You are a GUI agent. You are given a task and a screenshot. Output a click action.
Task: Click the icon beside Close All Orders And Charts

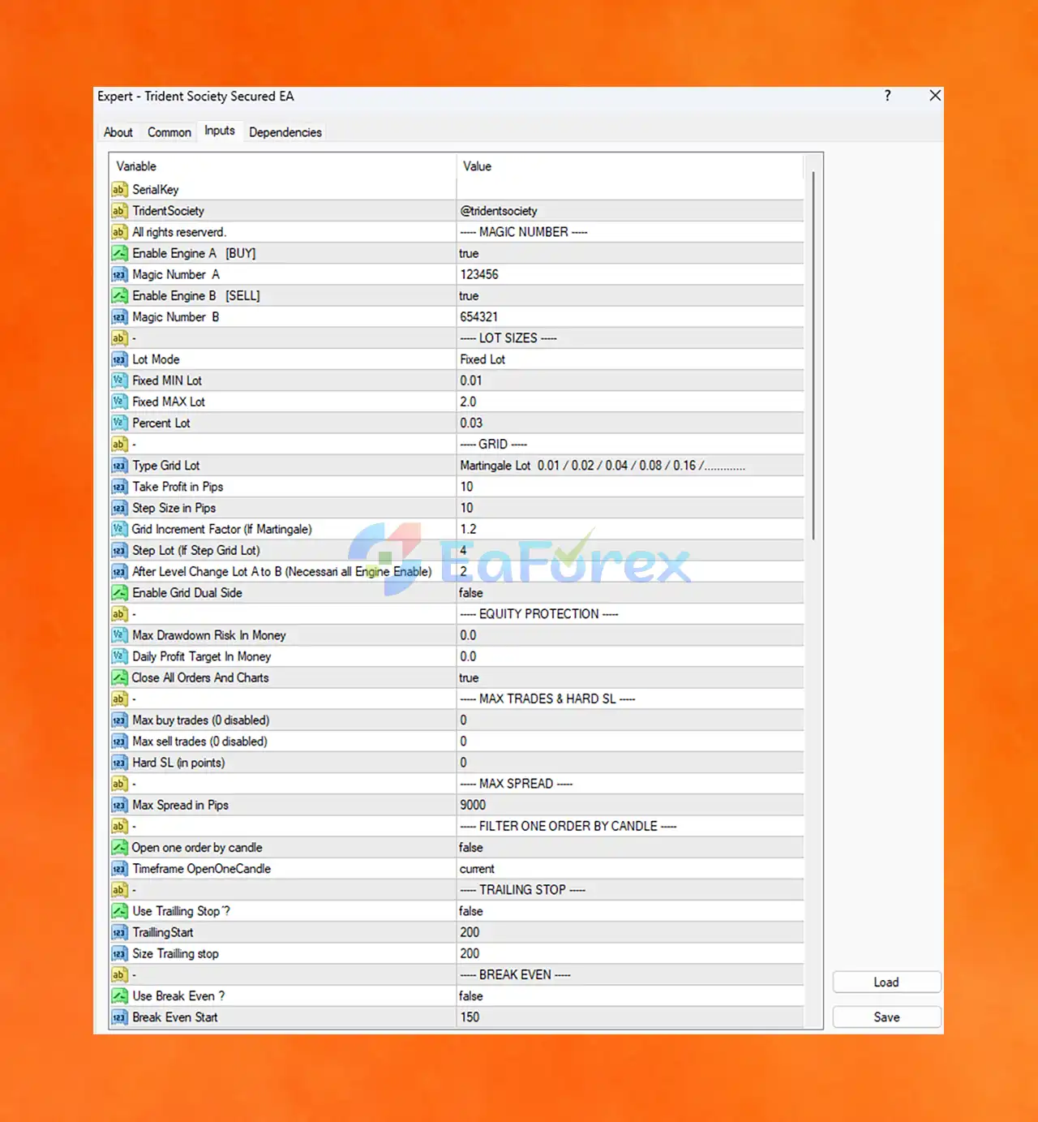point(119,677)
